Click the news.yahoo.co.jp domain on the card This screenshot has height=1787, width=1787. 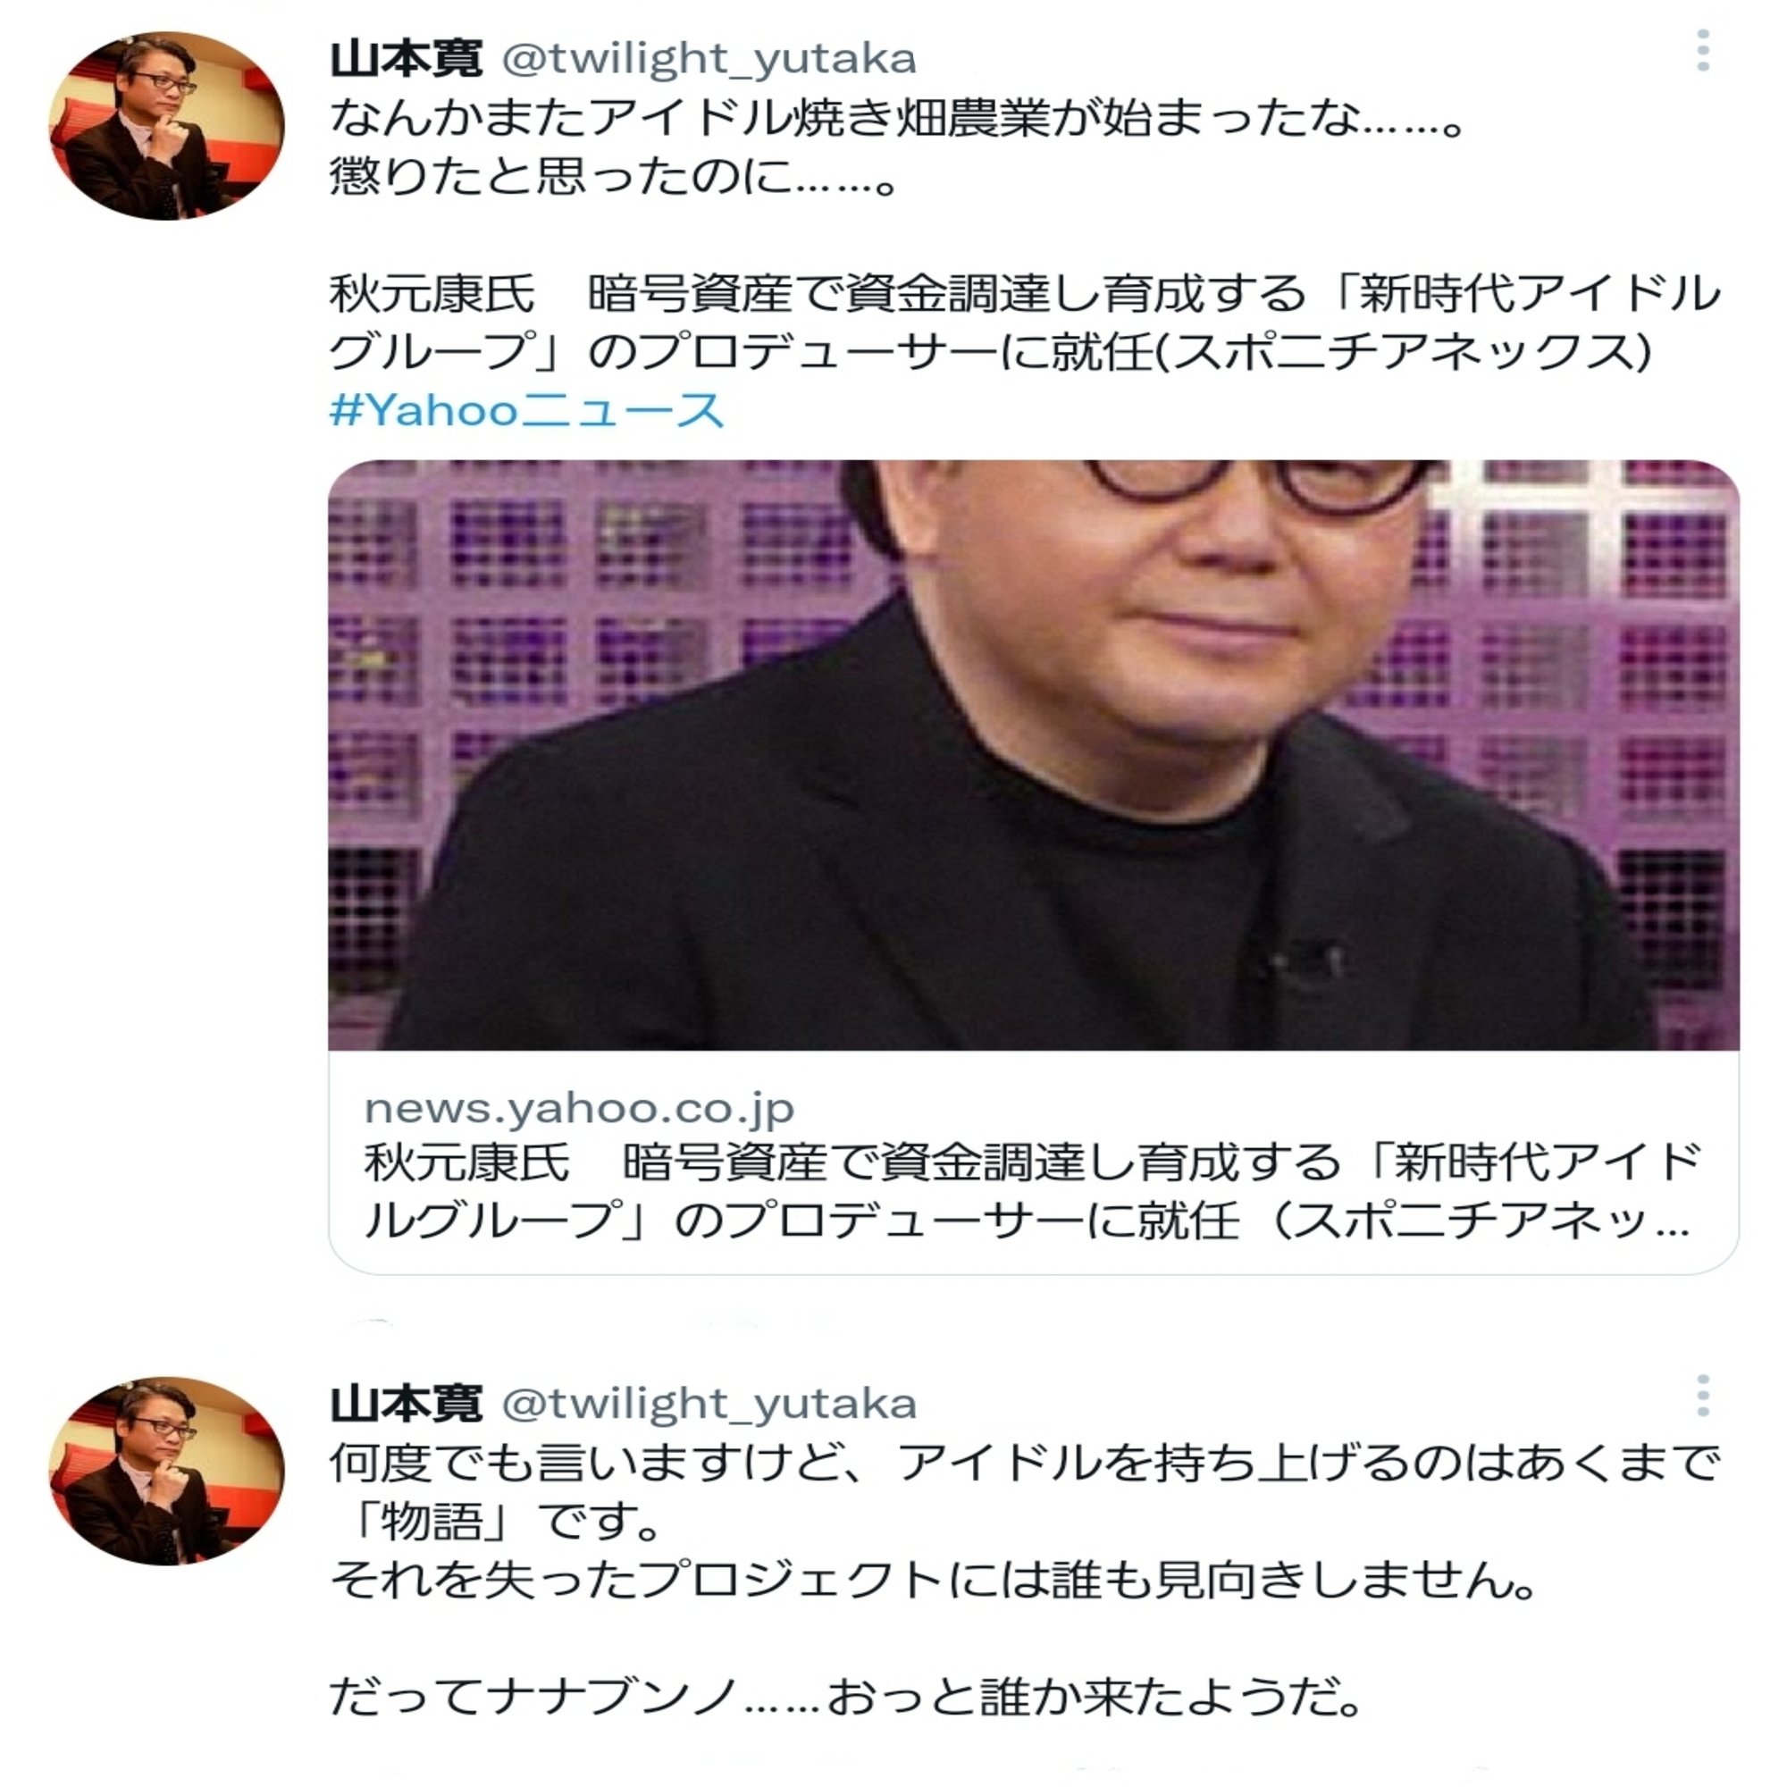coord(579,1108)
